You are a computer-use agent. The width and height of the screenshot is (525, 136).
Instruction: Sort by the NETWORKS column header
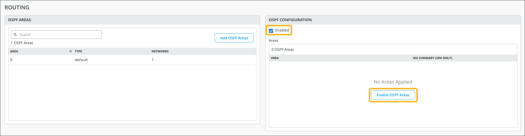pos(160,51)
